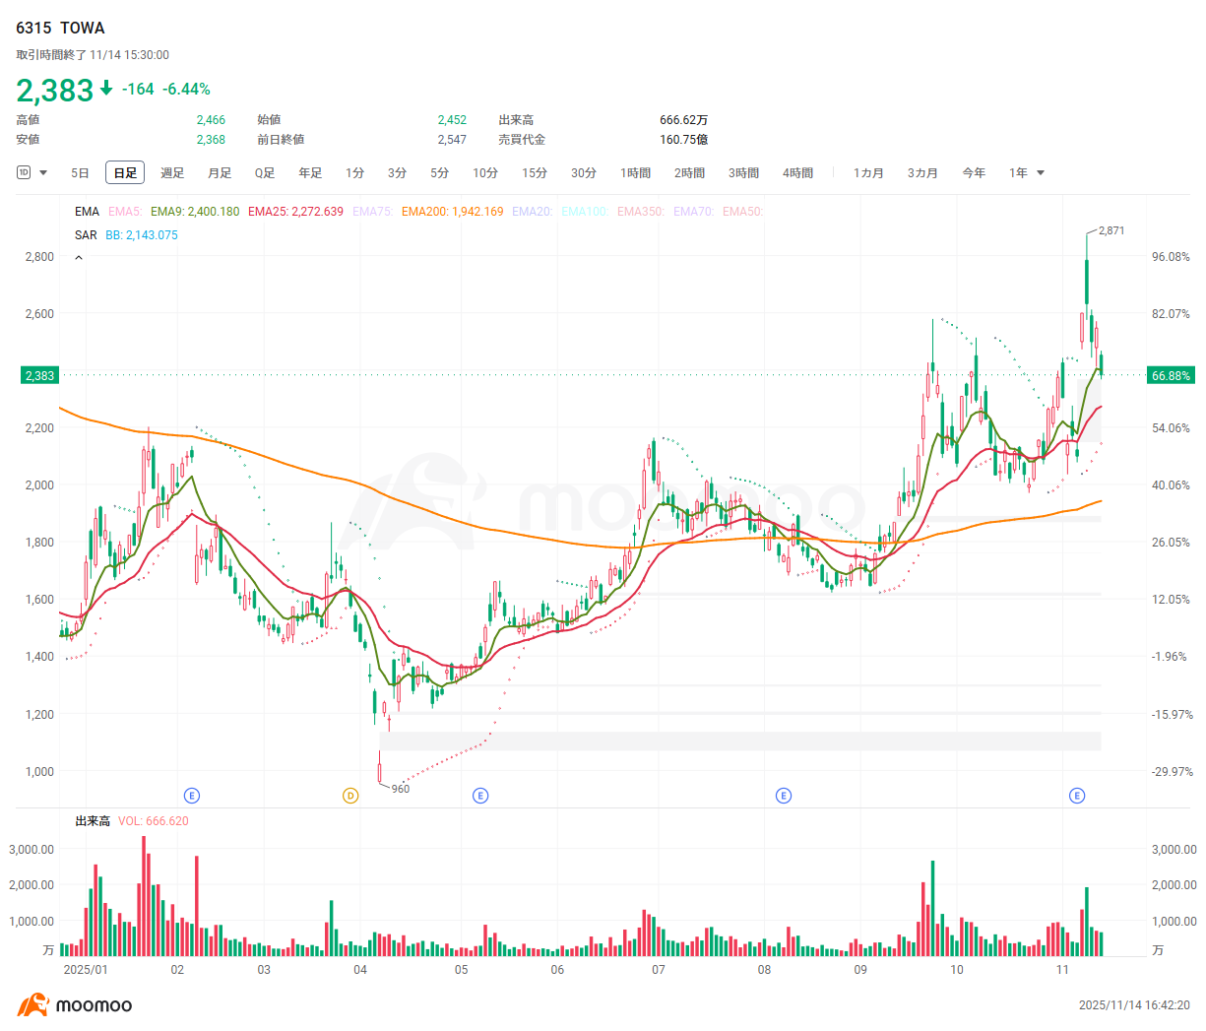This screenshot has height=1031, width=1206.
Task: Click the timestamp 2025/11/14 16:42:20
Action: coord(1134,1005)
